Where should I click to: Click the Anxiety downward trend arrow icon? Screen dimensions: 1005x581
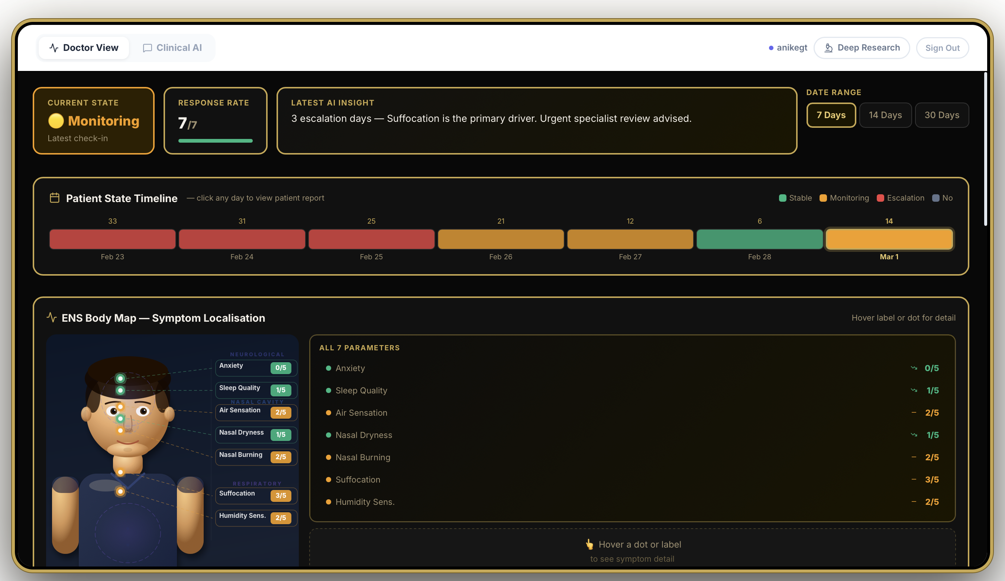pos(914,368)
